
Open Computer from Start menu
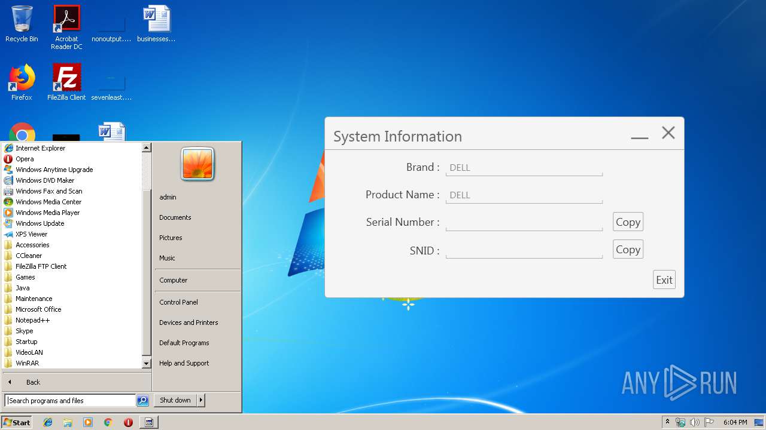pos(174,280)
